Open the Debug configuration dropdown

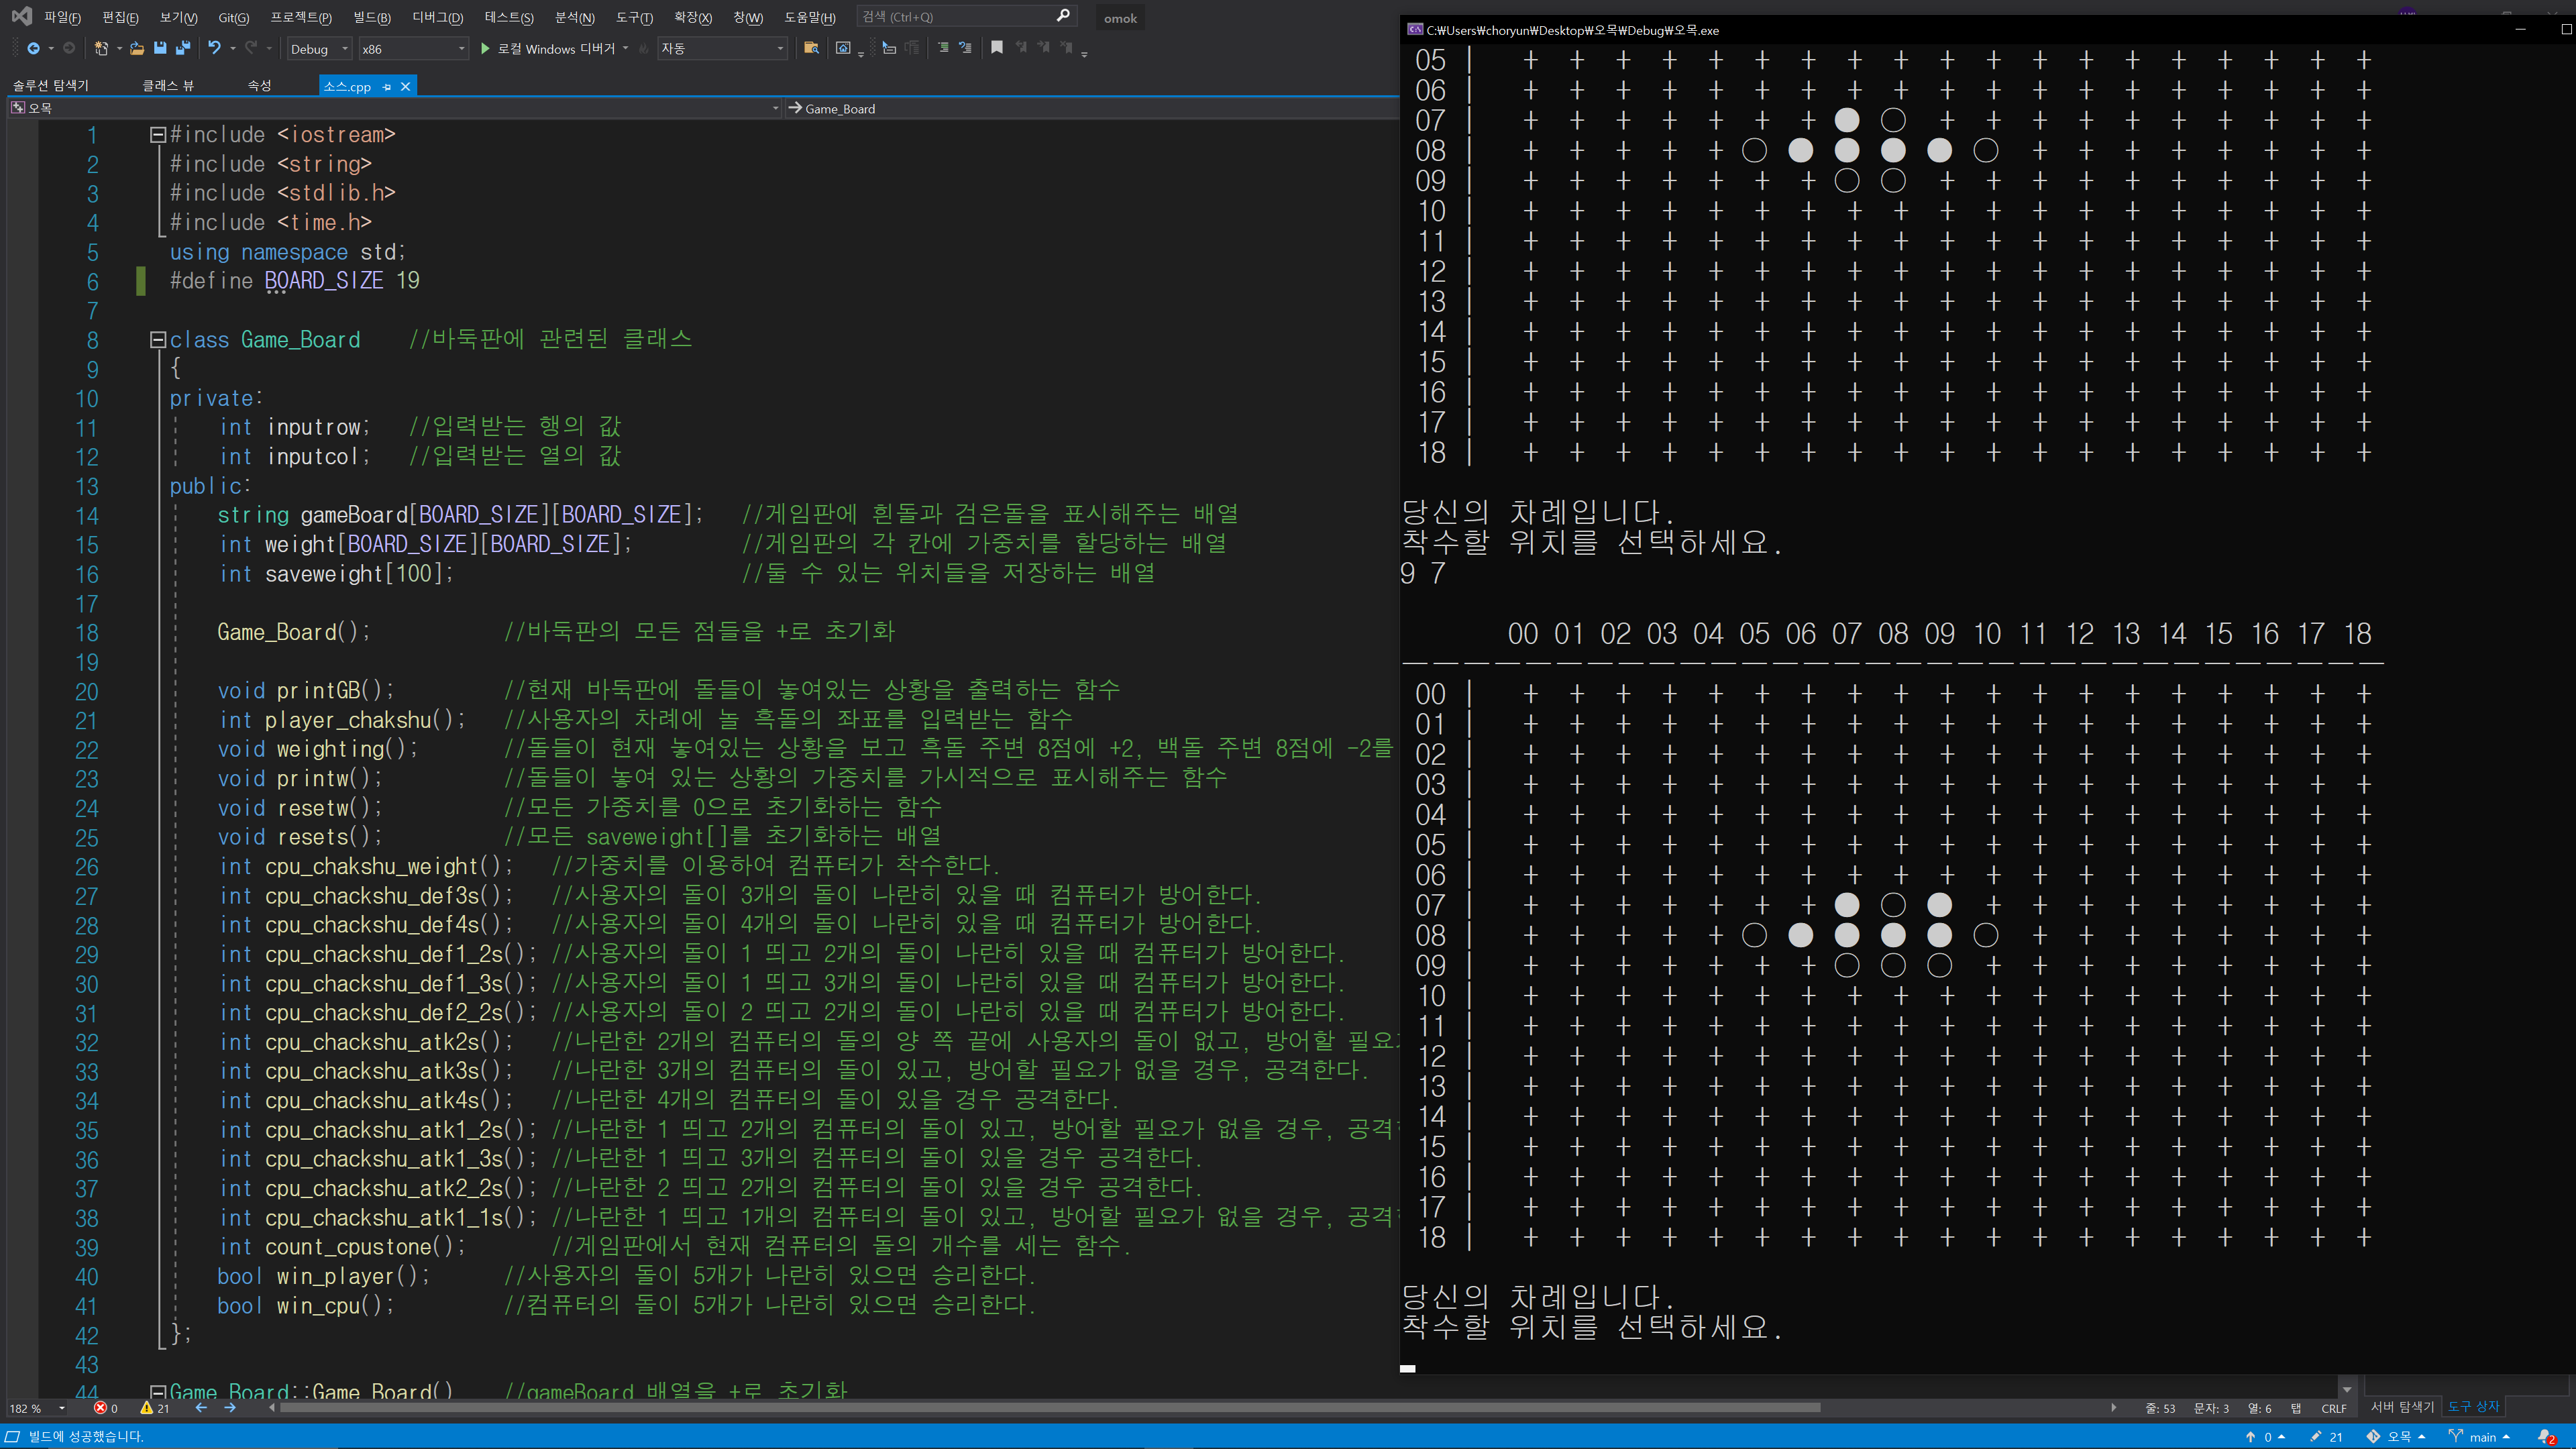point(319,48)
